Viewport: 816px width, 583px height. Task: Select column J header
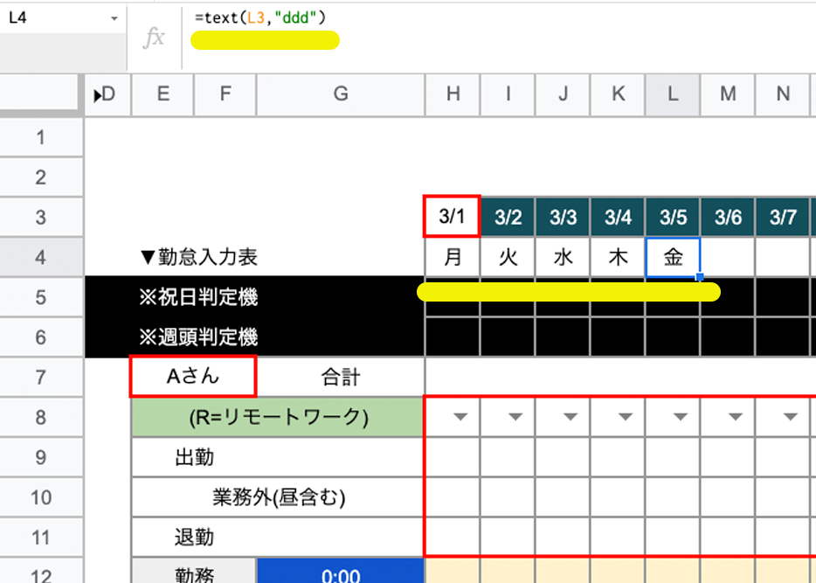[564, 94]
